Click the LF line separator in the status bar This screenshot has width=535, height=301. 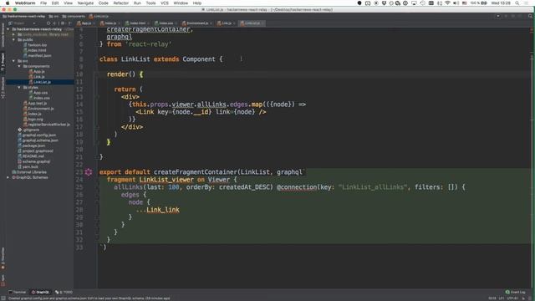502,298
